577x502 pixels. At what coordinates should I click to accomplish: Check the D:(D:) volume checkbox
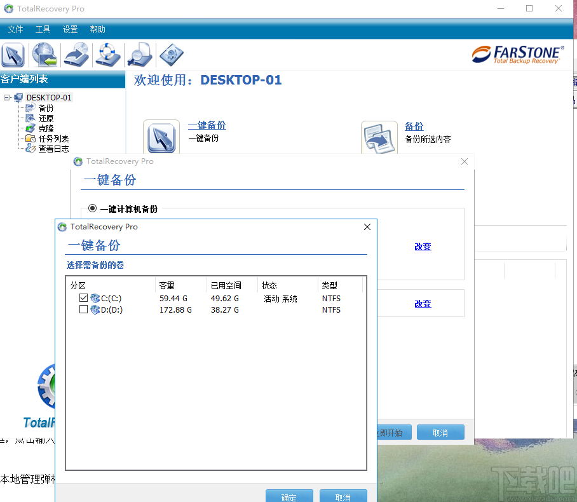tap(83, 309)
